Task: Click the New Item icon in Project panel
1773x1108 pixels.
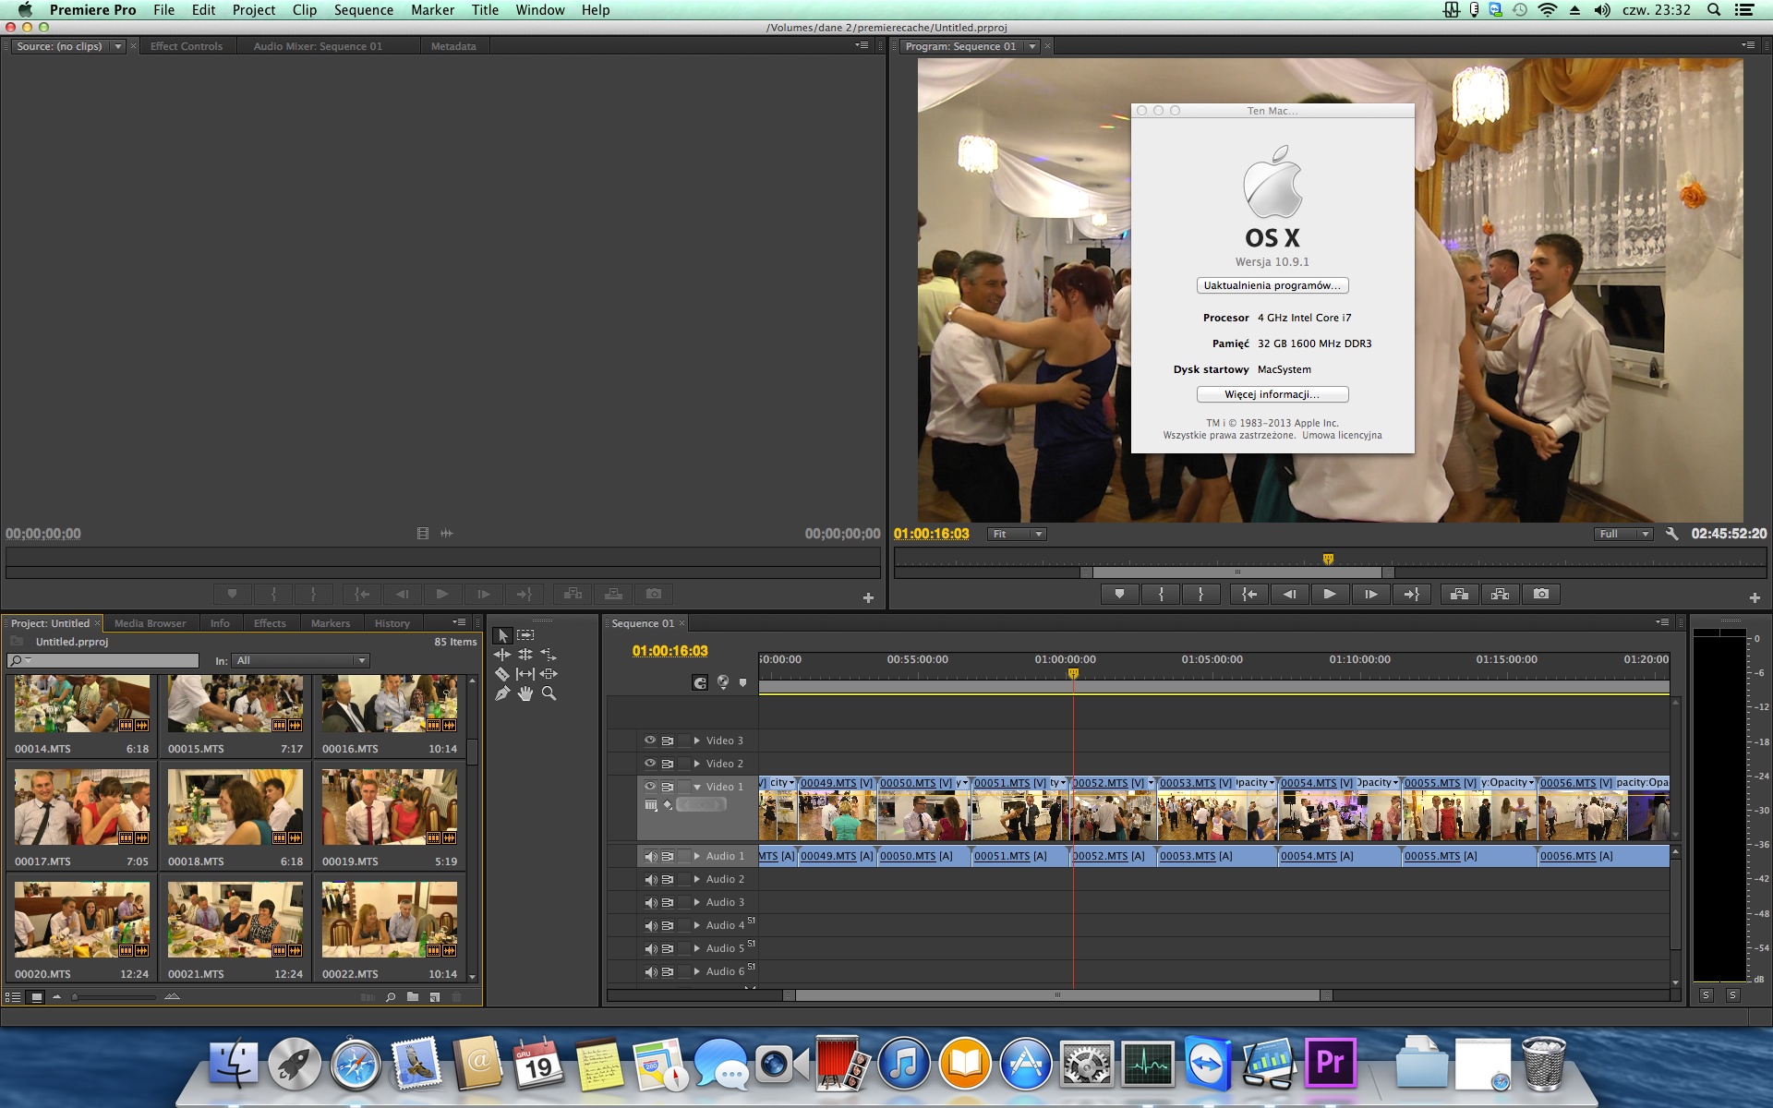Action: tap(434, 997)
